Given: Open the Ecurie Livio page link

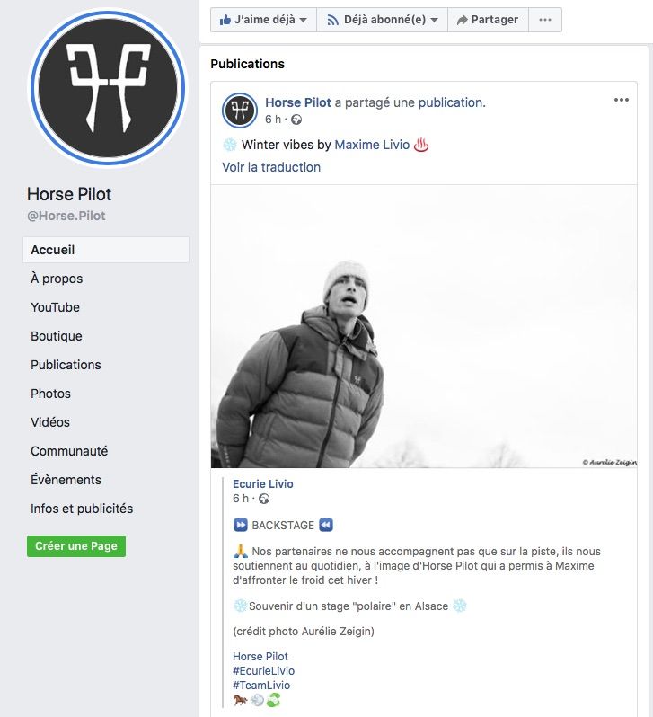Looking at the screenshot, I should 263,483.
